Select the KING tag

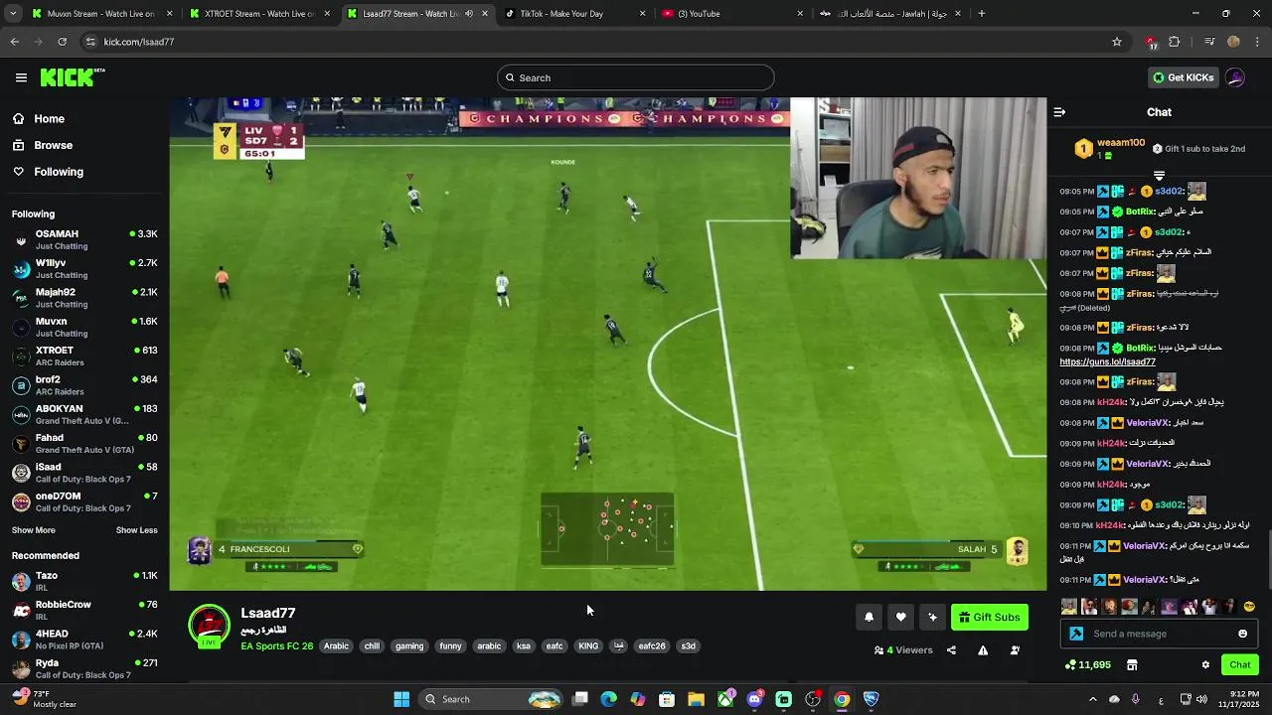(588, 646)
